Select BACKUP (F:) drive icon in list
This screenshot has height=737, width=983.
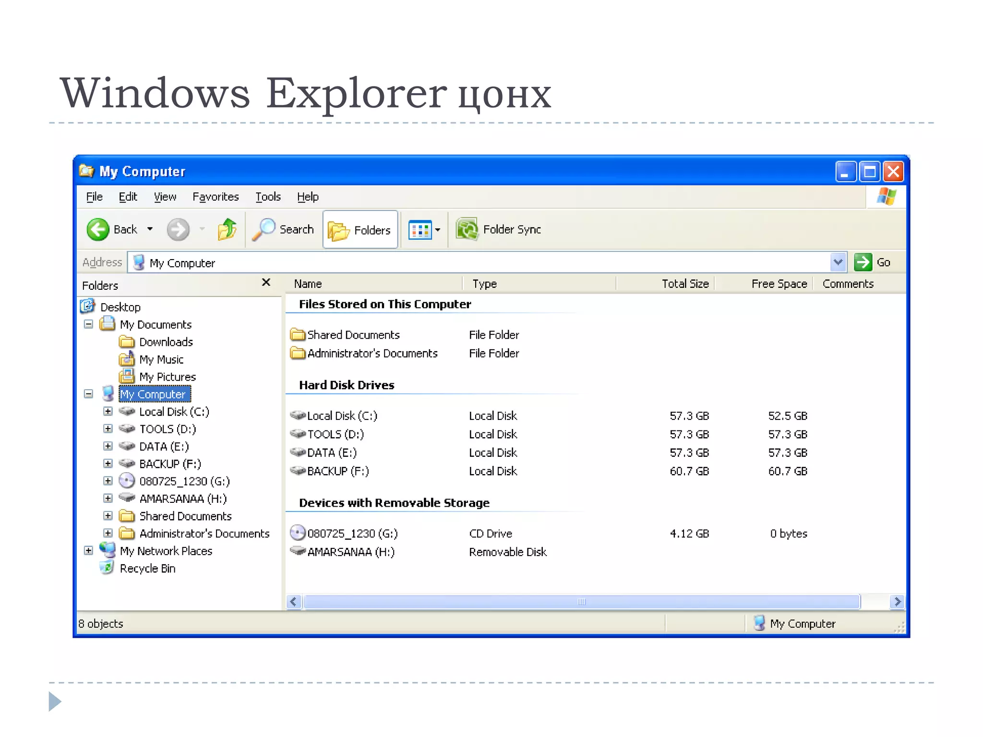click(x=298, y=470)
